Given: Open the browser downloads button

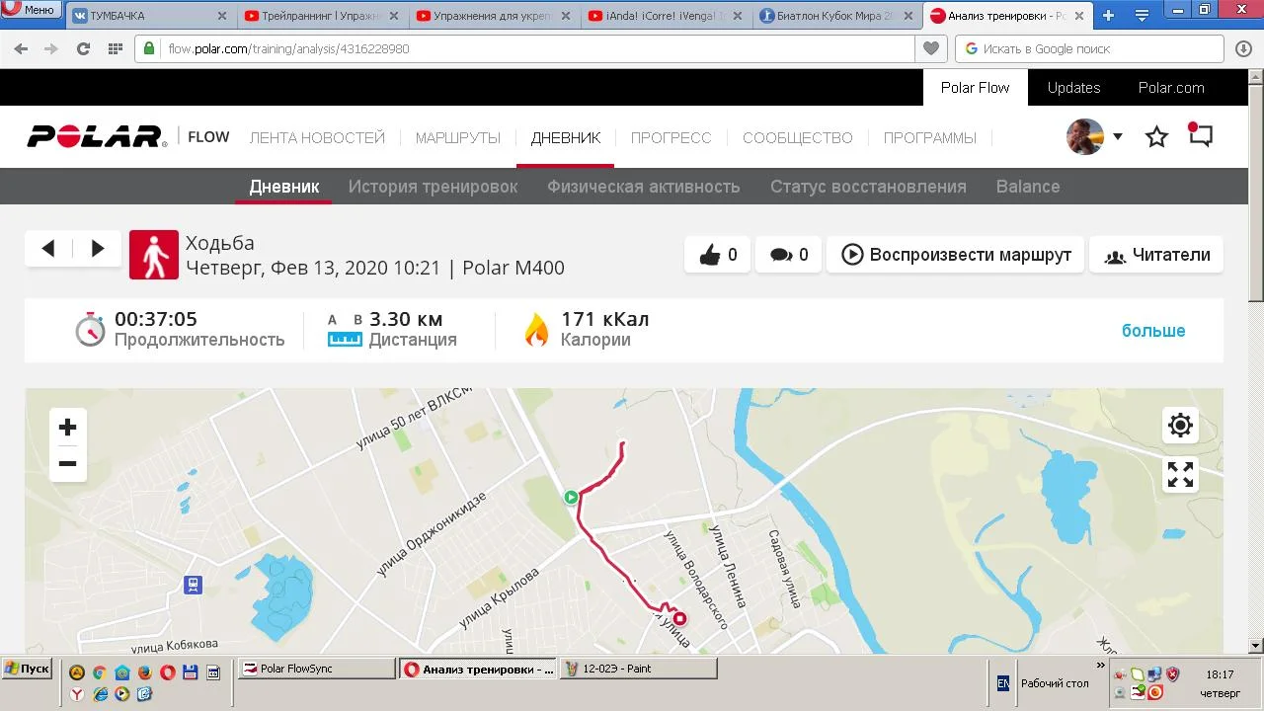Looking at the screenshot, I should tap(1243, 48).
